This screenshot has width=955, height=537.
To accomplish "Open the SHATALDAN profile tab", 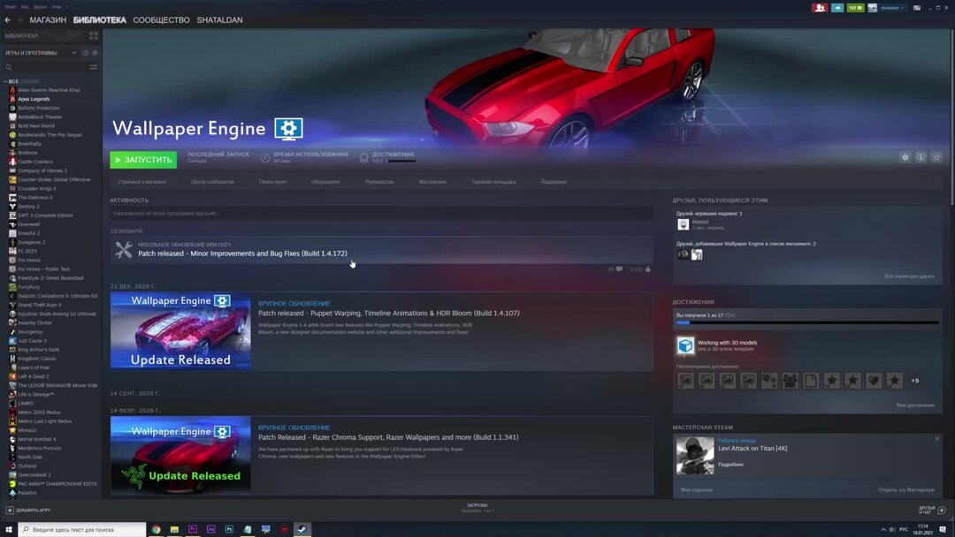I will (x=219, y=20).
